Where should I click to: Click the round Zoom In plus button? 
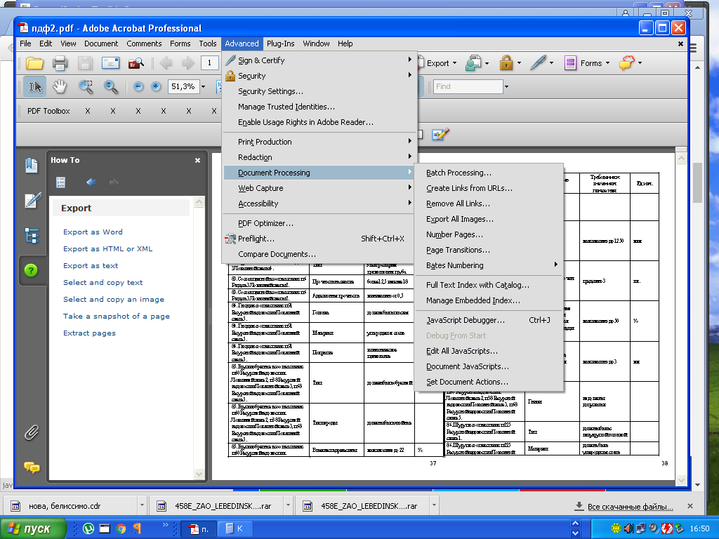[x=156, y=86]
